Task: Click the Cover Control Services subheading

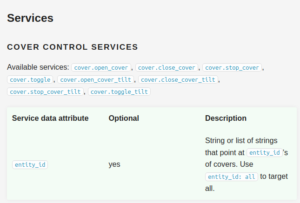Action: pyautogui.click(x=73, y=47)
